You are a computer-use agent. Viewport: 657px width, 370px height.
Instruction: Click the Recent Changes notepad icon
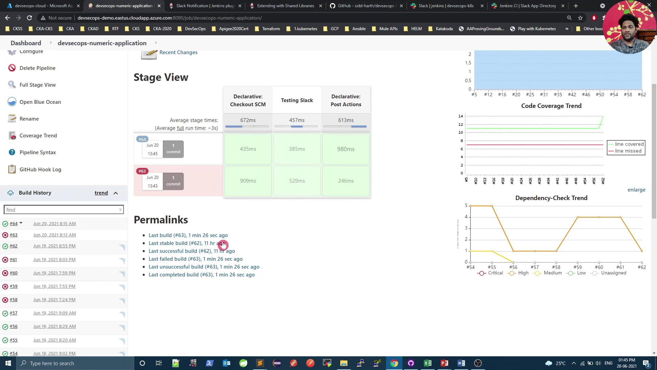(149, 53)
